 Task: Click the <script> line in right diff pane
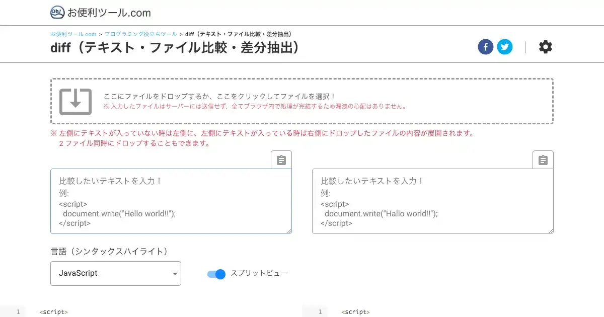coord(355,312)
